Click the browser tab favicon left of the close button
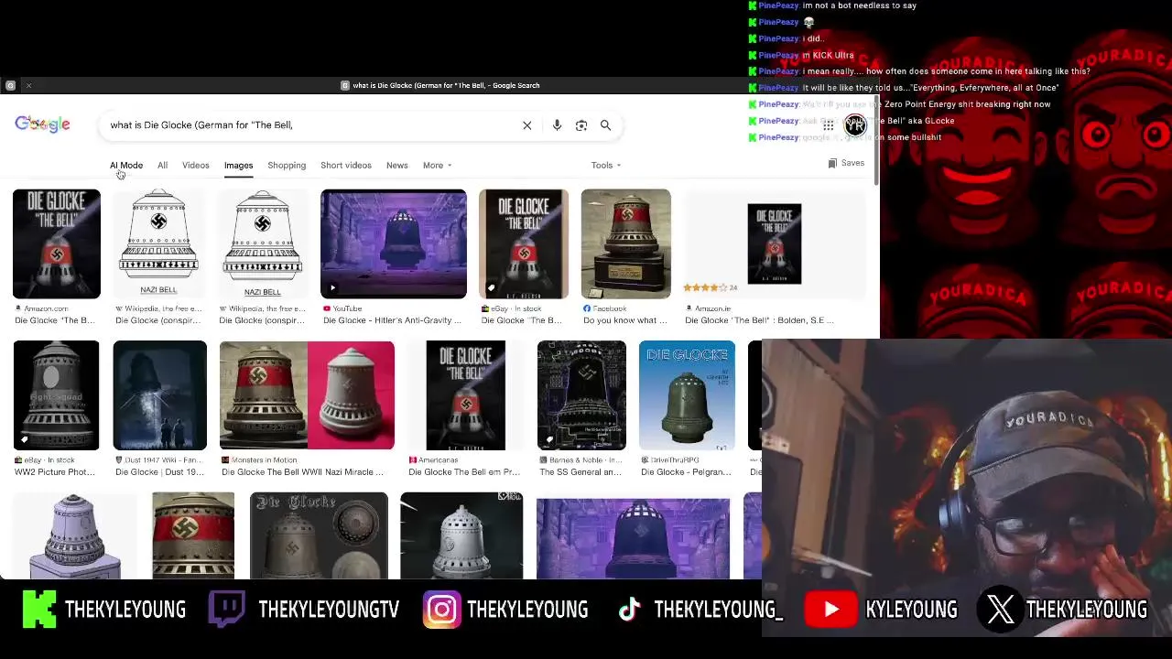The height and width of the screenshot is (659, 1172). point(10,85)
